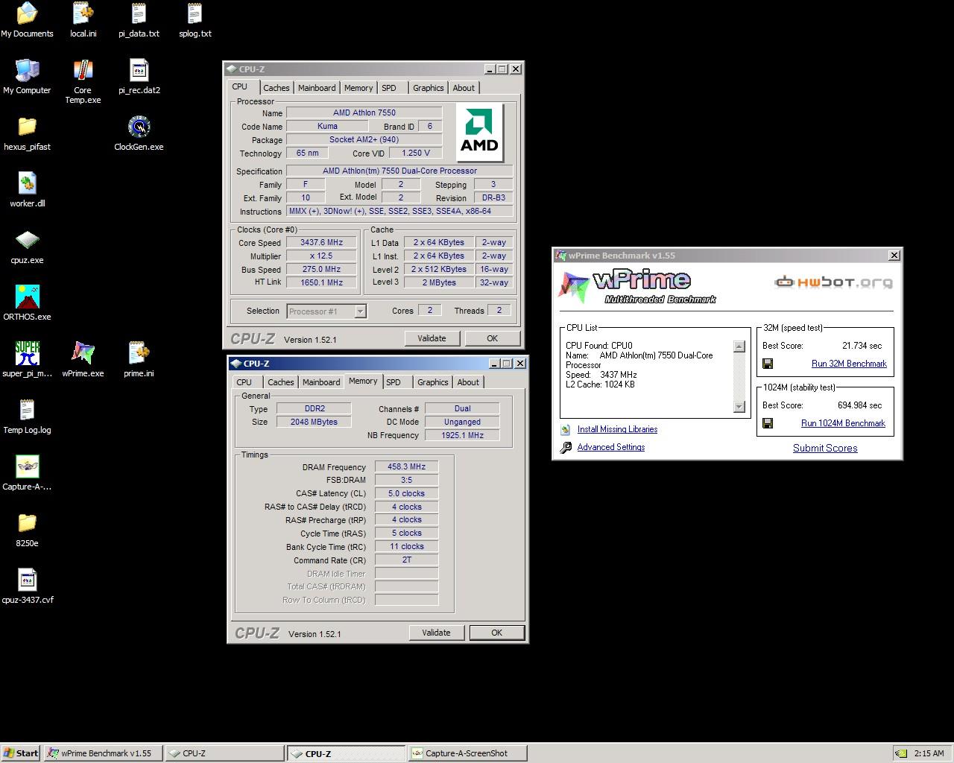Select the Core Speed value 3437.6 MHz
Image resolution: width=954 pixels, height=763 pixels.
(322, 242)
